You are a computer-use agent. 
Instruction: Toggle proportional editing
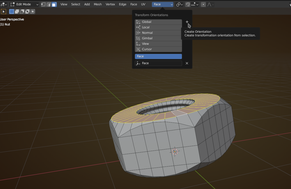(x=203, y=4)
